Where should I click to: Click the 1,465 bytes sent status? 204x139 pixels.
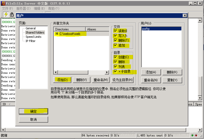coord(150,135)
